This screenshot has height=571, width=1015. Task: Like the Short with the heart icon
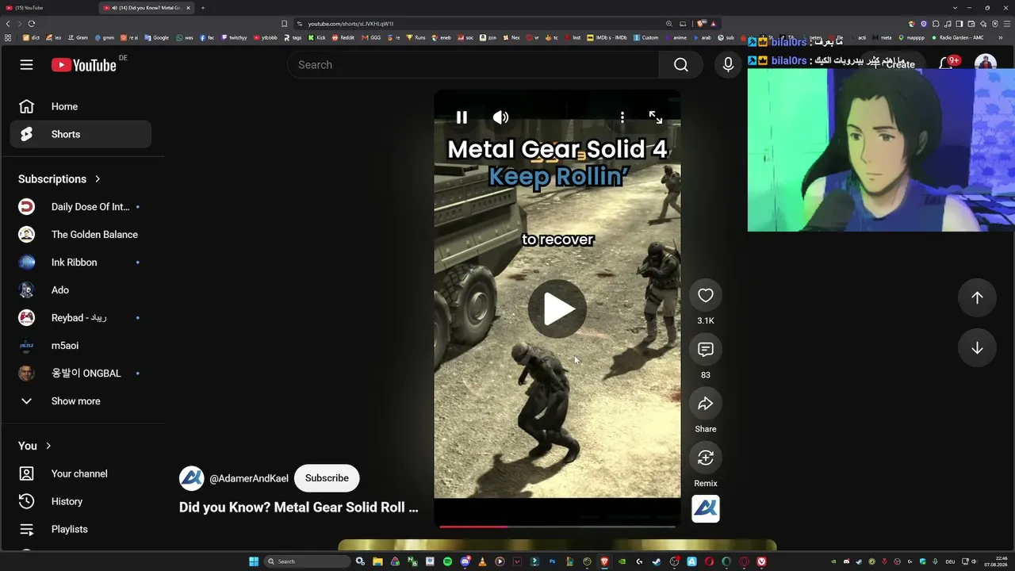pyautogui.click(x=705, y=296)
